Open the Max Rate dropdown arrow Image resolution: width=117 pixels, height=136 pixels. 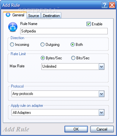point(101,66)
